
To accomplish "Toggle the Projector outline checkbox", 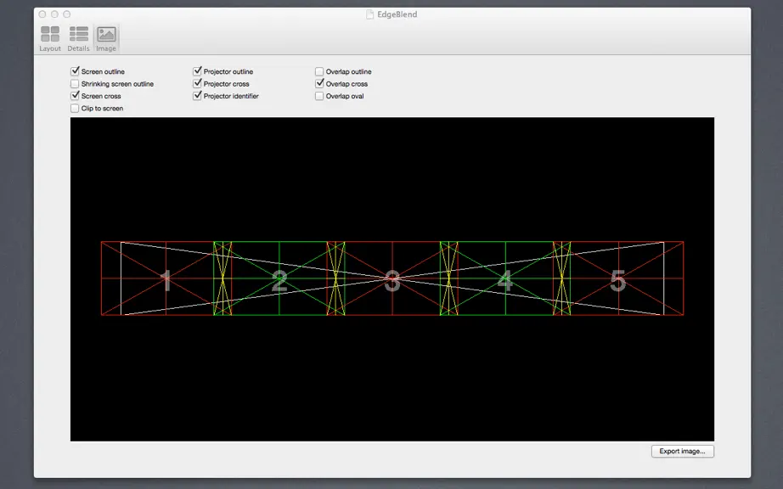I will (197, 71).
